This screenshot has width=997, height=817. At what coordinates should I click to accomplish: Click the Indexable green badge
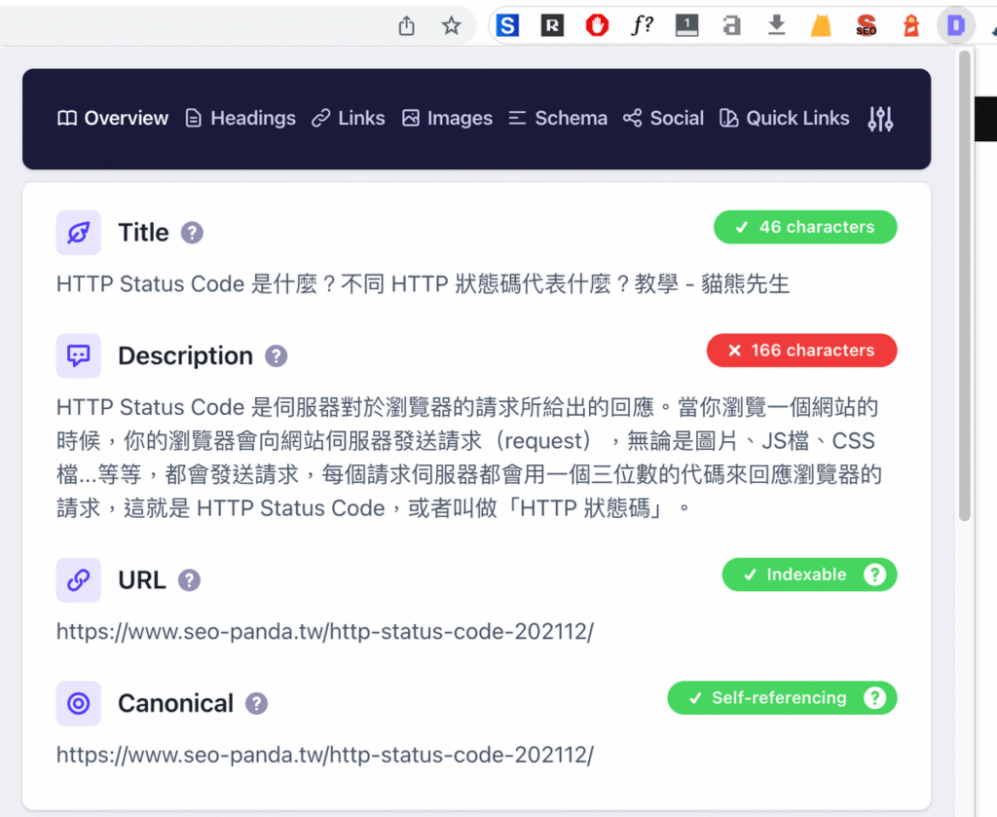[809, 575]
